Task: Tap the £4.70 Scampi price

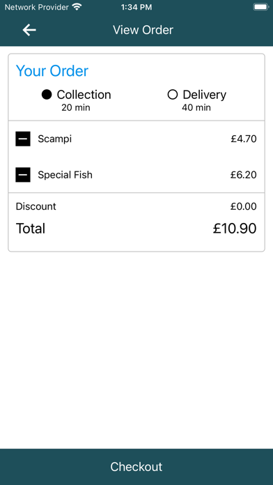Action: click(244, 139)
